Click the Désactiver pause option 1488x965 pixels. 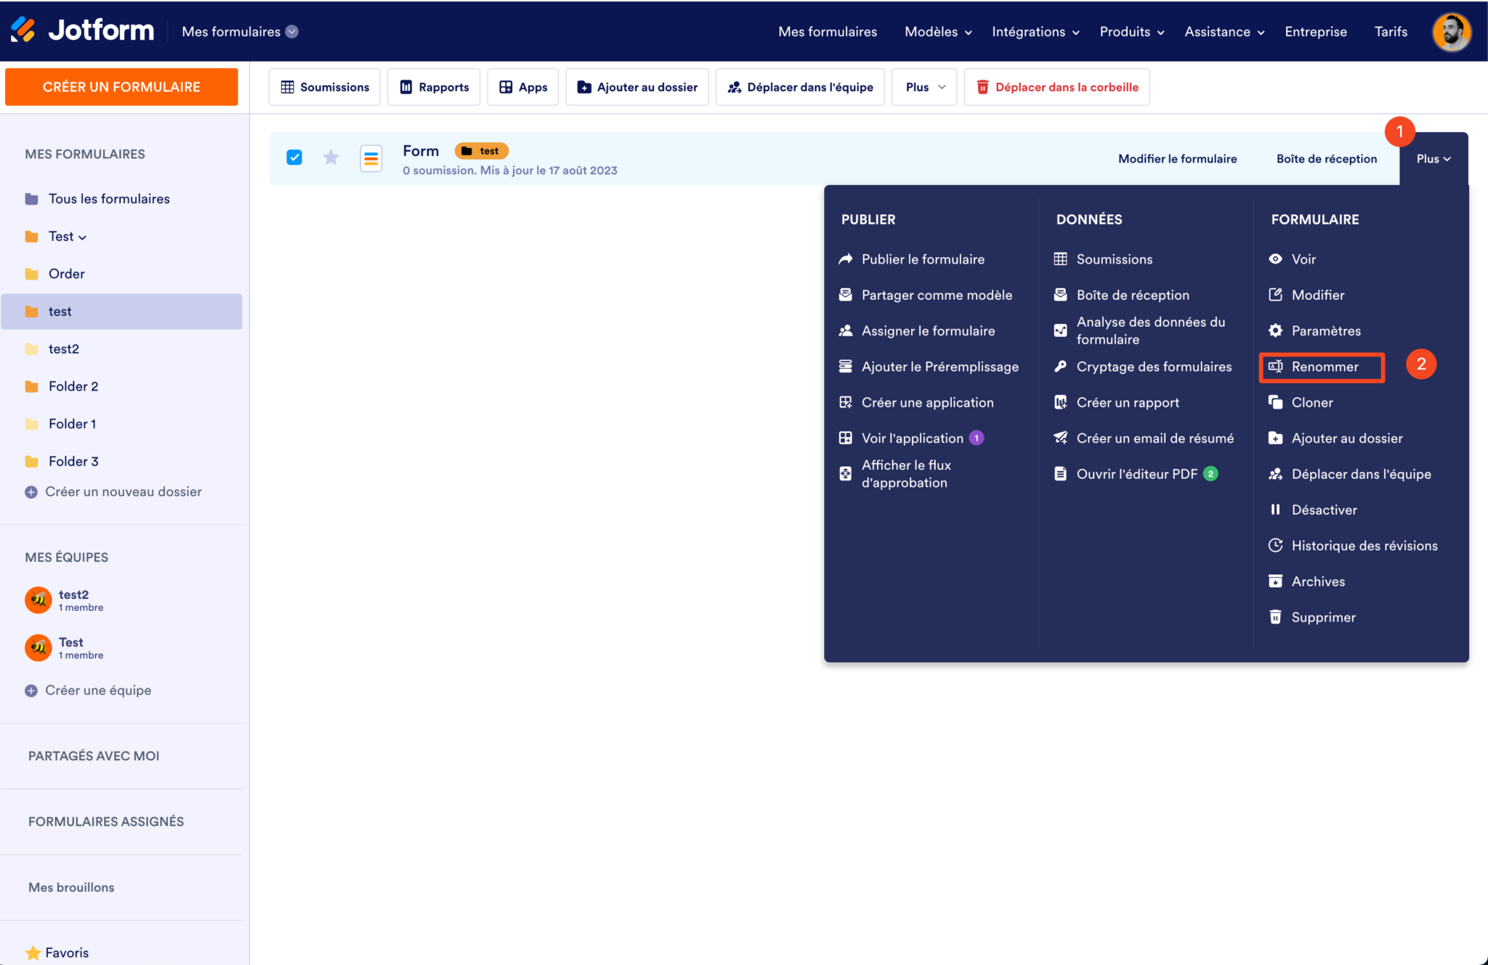[x=1323, y=510]
